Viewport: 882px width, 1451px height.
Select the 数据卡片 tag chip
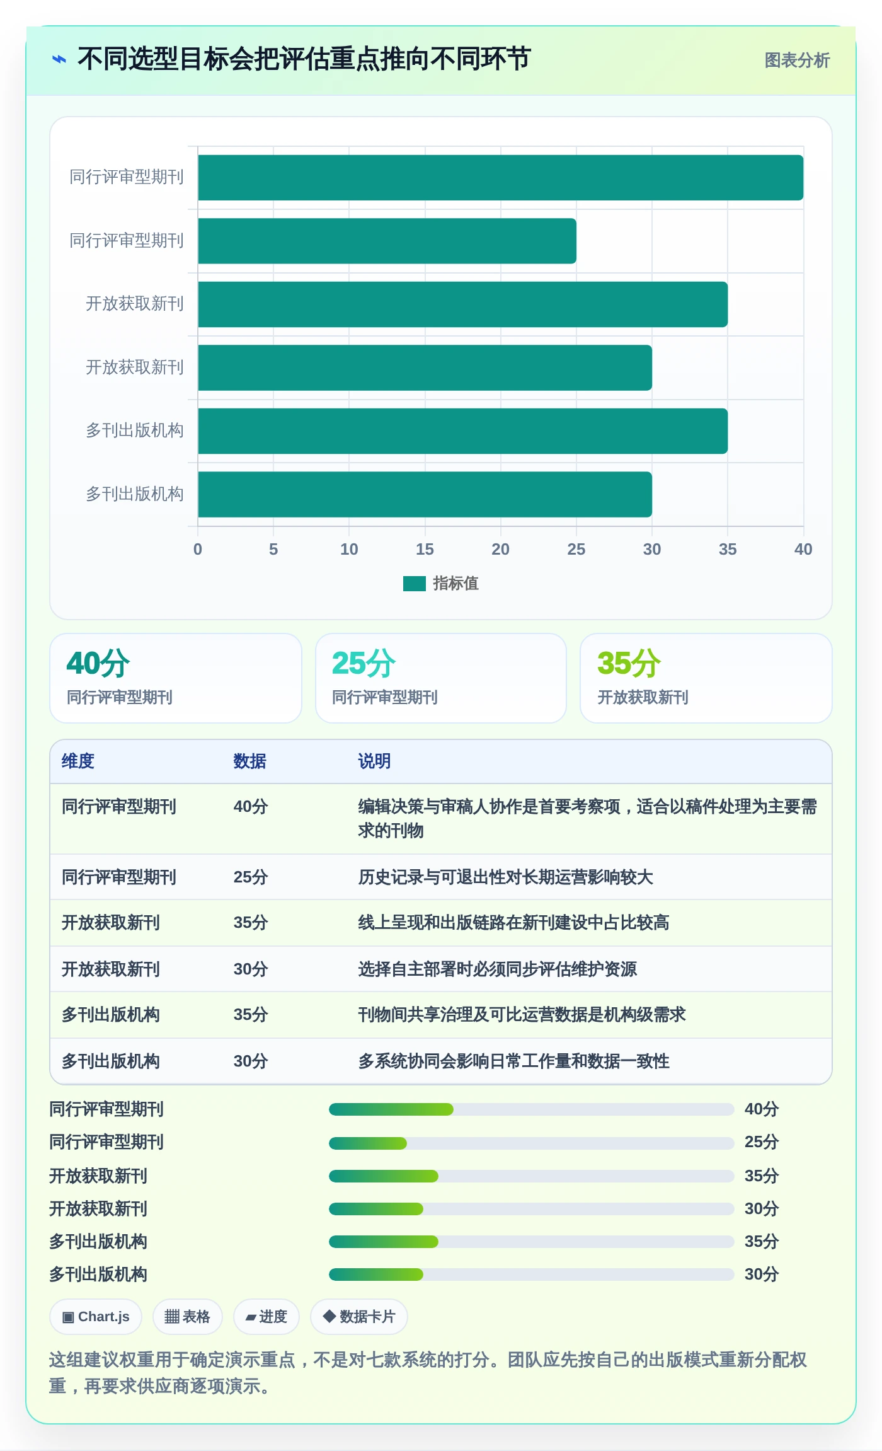[x=358, y=1317]
